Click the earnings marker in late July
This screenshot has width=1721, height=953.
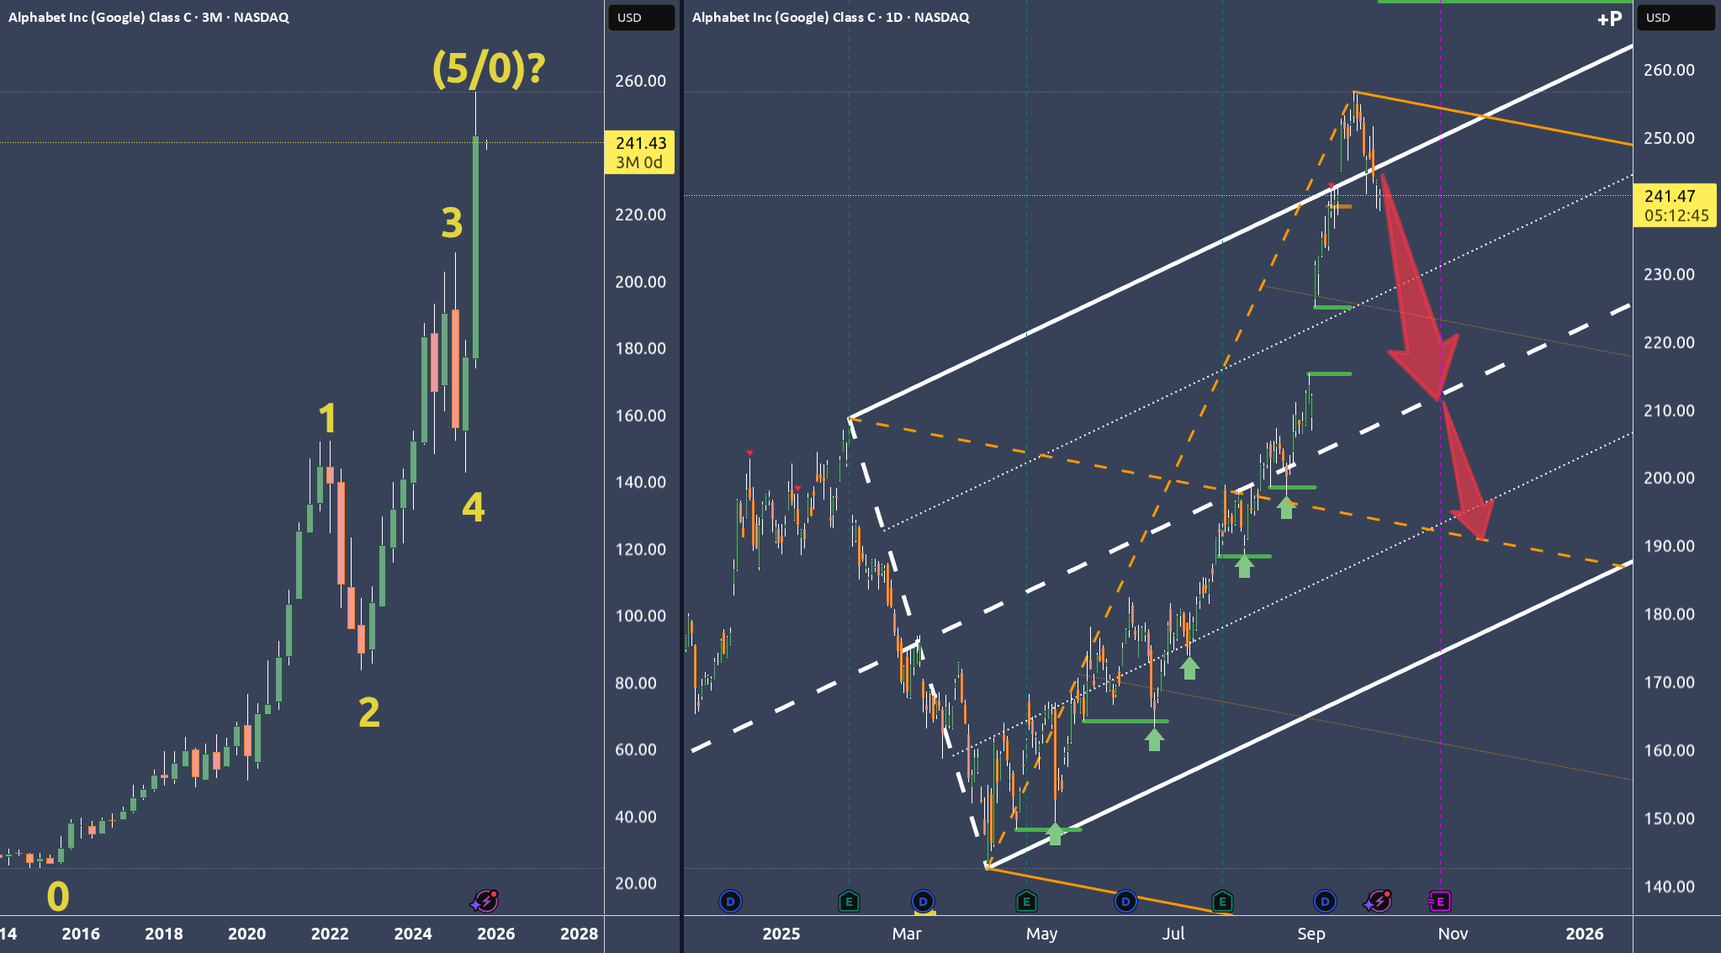coord(1222,902)
